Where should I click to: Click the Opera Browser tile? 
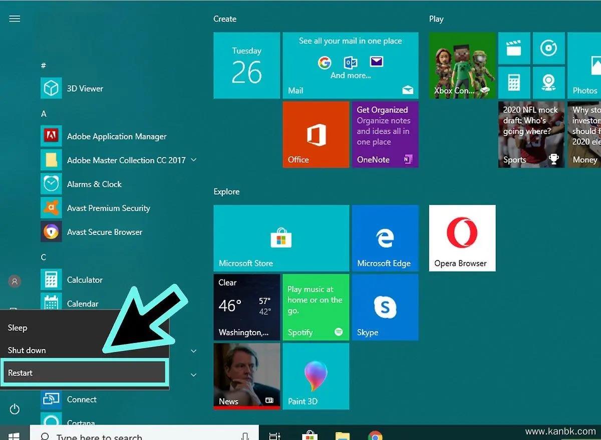(462, 238)
